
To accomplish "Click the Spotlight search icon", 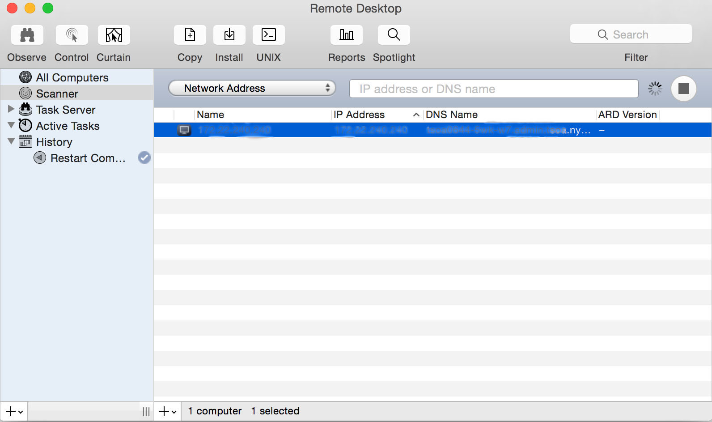I will point(394,35).
